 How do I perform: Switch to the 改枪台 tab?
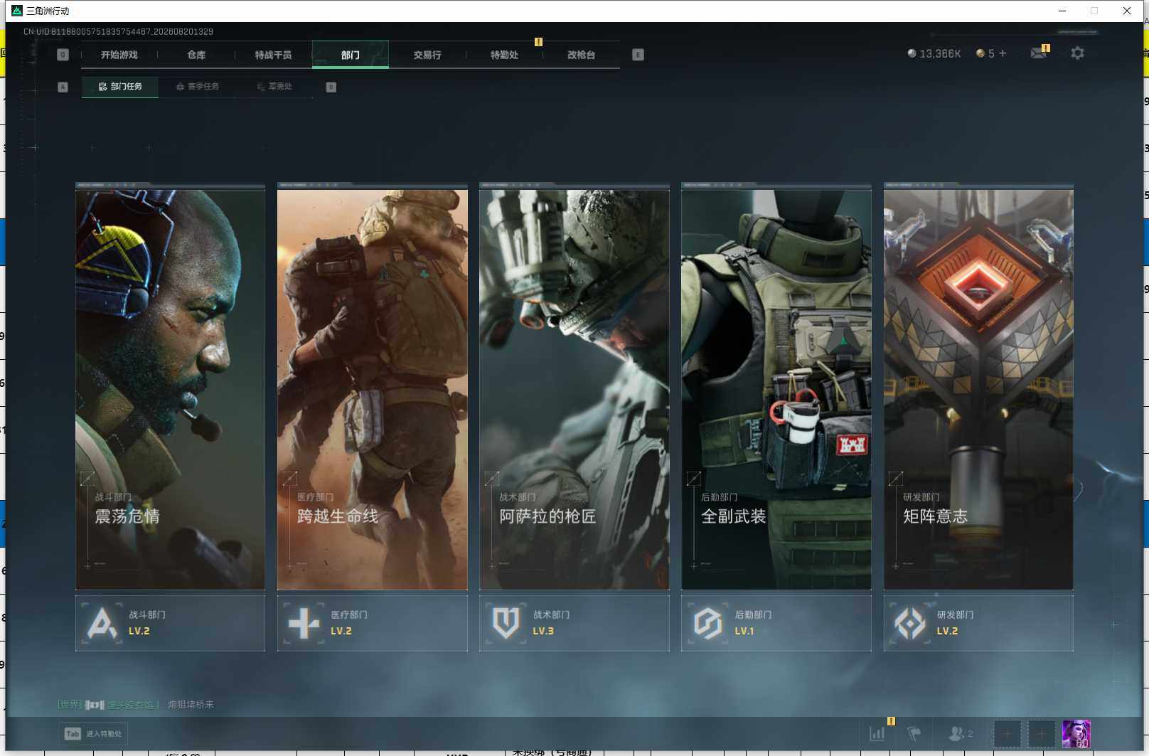[581, 55]
